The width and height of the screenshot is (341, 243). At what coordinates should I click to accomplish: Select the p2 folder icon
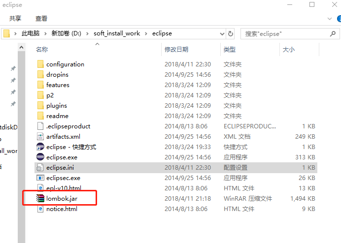pyautogui.click(x=40, y=95)
